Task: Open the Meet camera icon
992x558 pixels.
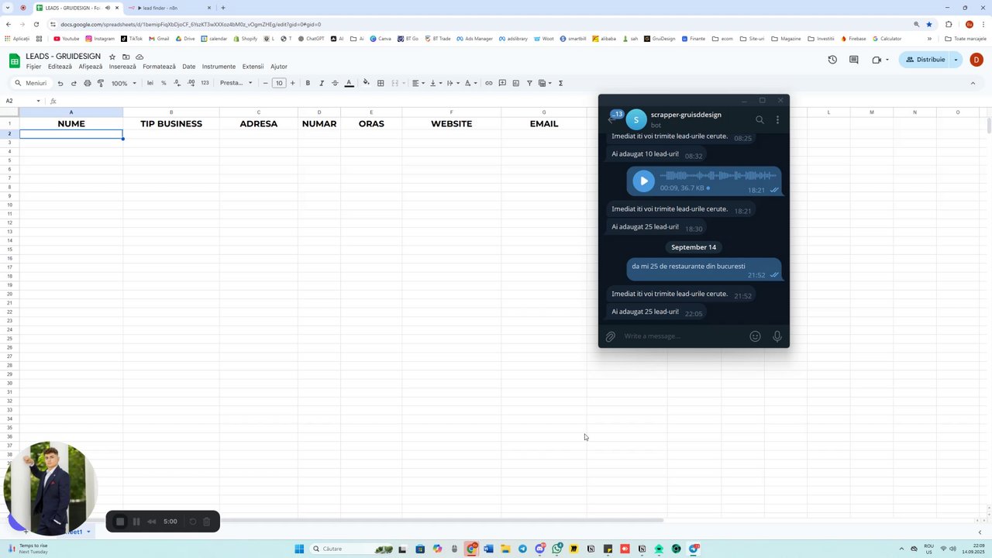Action: click(x=877, y=60)
